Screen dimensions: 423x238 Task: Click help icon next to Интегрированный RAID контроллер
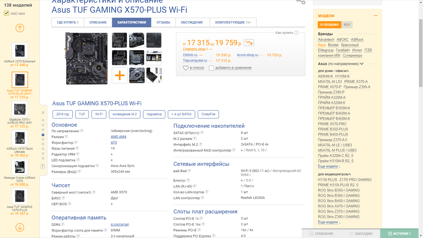(x=234, y=150)
